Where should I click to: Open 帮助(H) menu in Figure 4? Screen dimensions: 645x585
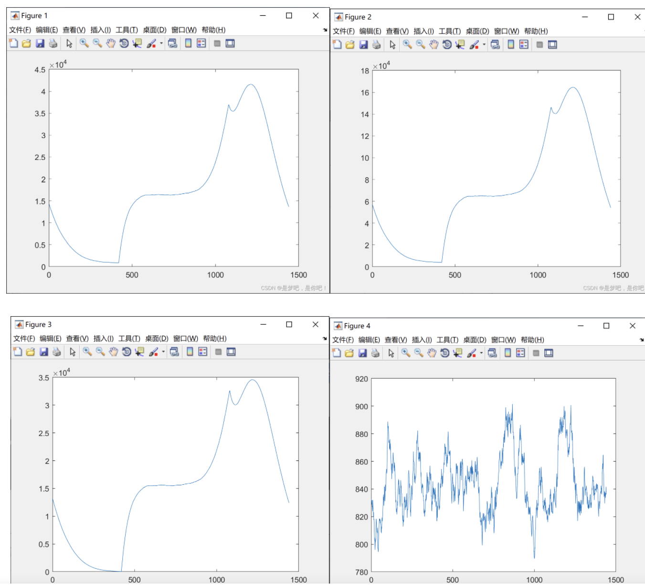[x=532, y=340]
